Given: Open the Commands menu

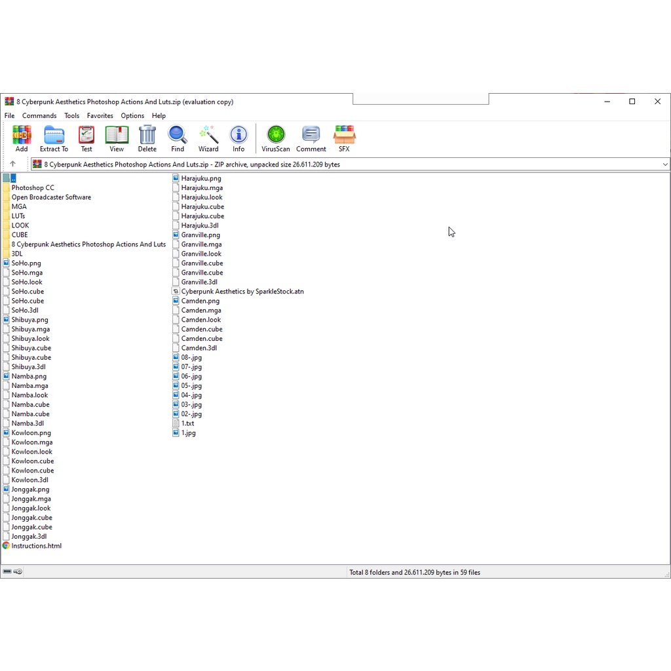Looking at the screenshot, I should click(x=39, y=116).
